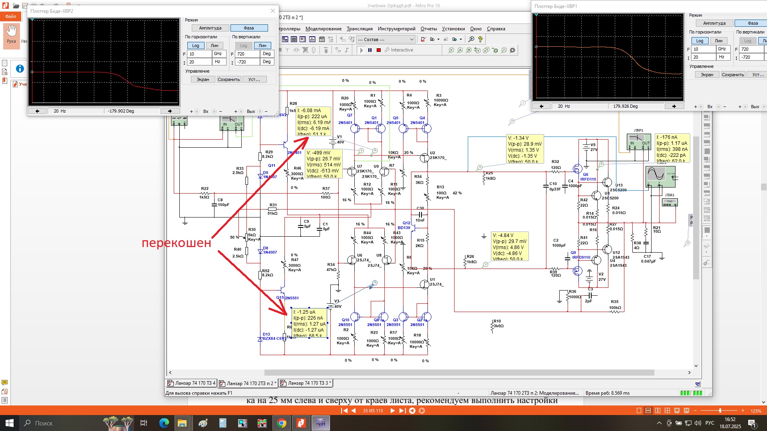Select Log horizontal scale in Боде-XBP1
This screenshot has height=431, width=767.
click(699, 41)
